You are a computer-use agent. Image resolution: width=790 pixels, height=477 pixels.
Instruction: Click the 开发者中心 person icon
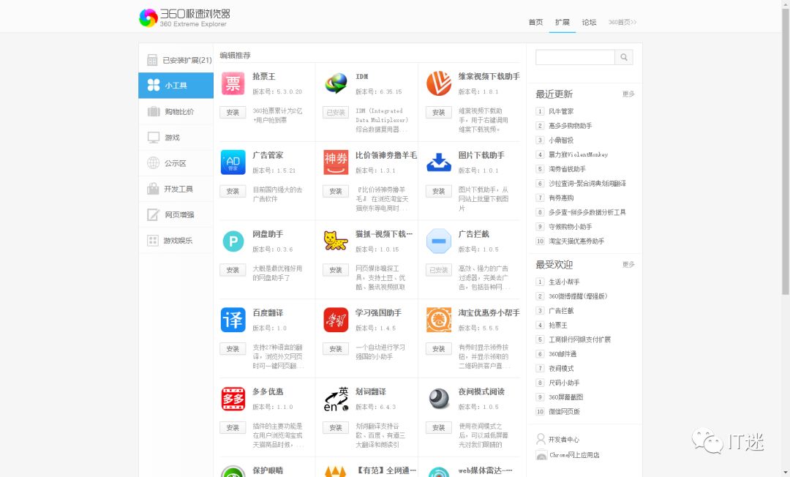pos(541,439)
